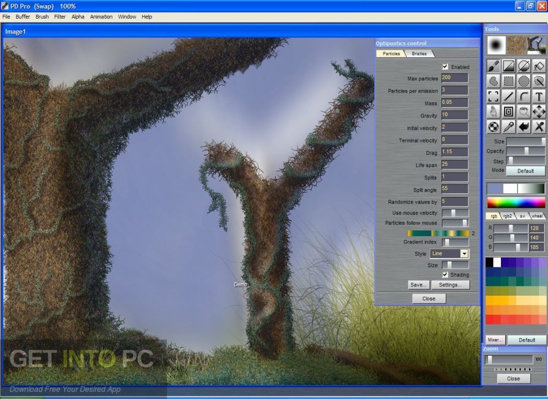Activate the hand pan tool
548x399 pixels.
(x=493, y=111)
